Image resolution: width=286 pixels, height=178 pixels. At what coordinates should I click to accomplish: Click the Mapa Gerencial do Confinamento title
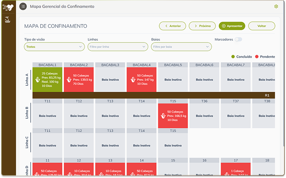coord(62,6)
